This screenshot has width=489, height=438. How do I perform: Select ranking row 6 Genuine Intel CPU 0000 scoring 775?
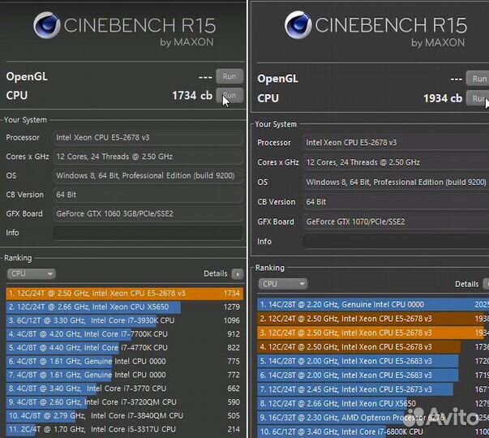[x=124, y=361]
